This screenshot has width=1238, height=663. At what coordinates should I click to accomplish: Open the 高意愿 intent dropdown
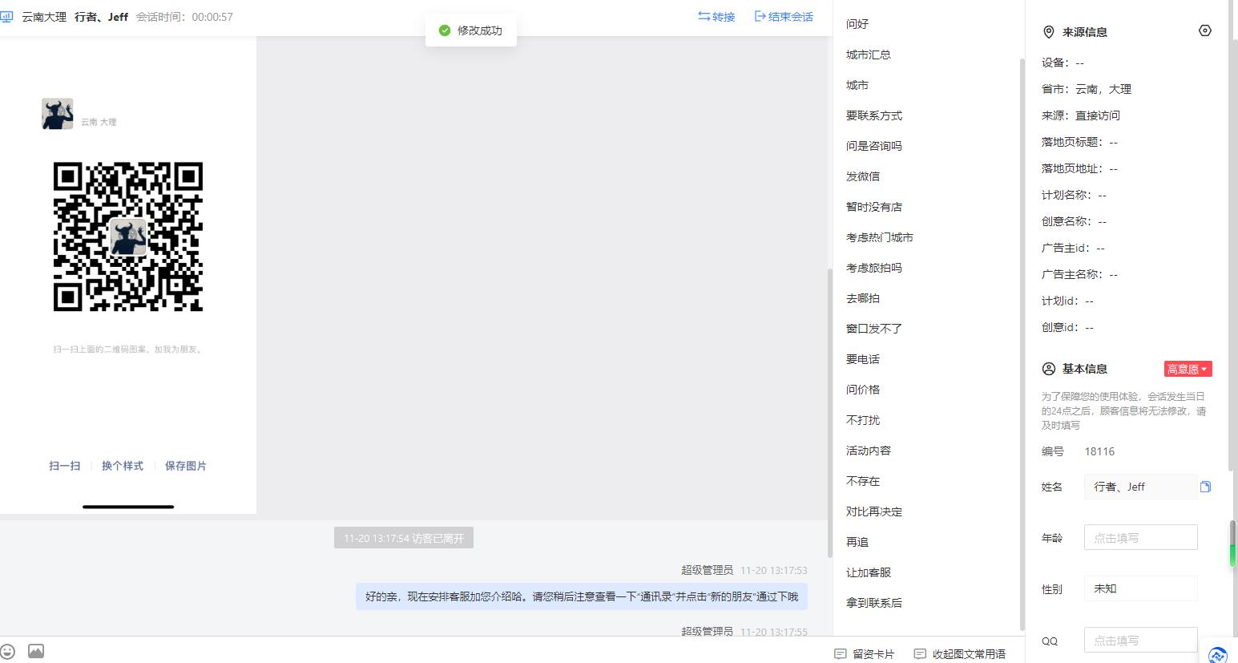pos(1188,369)
